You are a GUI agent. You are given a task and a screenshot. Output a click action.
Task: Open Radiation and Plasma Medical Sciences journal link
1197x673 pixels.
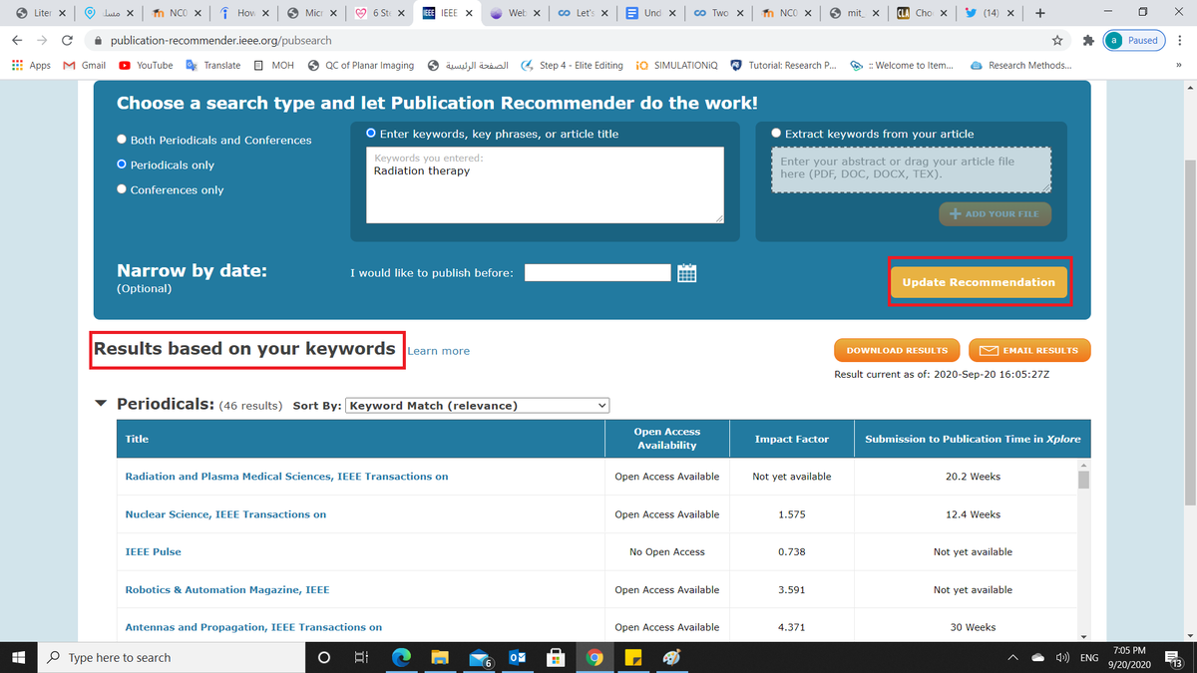pos(286,477)
